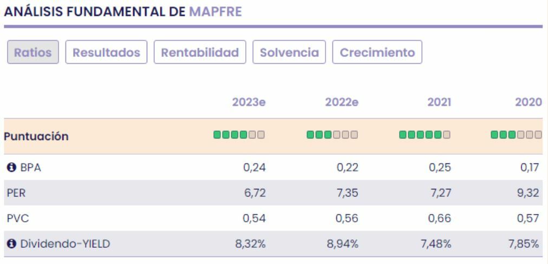Open the Rentabilidad tab
This screenshot has width=548, height=264.
click(x=200, y=52)
